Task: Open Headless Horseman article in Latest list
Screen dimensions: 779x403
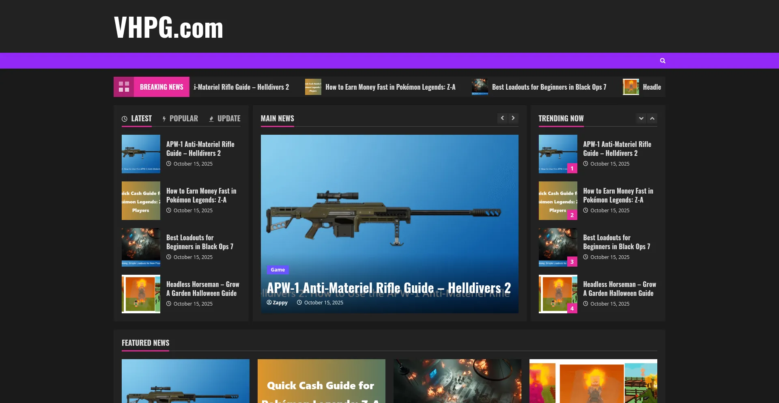Action: coord(202,289)
